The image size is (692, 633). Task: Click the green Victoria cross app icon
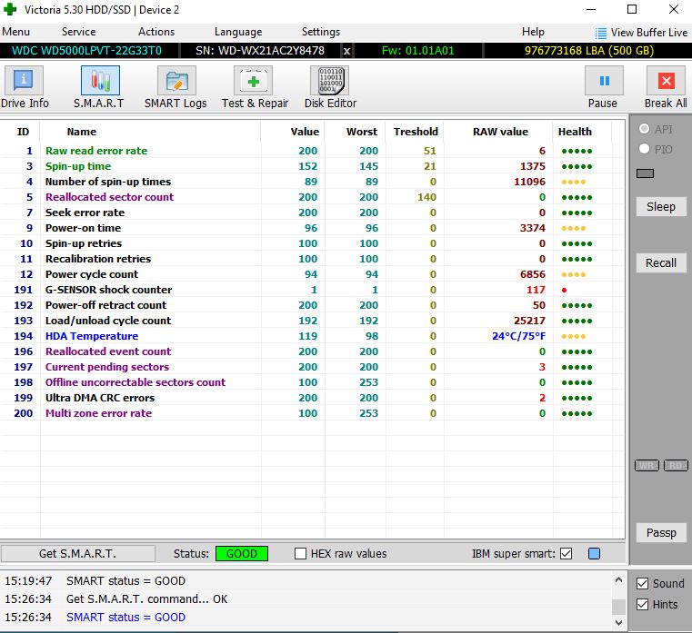(x=10, y=9)
